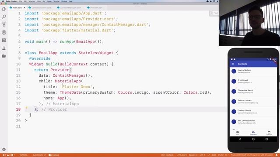Open the Manage gear in activity bar
The width and height of the screenshot is (280, 157).
pyautogui.click(x=4, y=149)
